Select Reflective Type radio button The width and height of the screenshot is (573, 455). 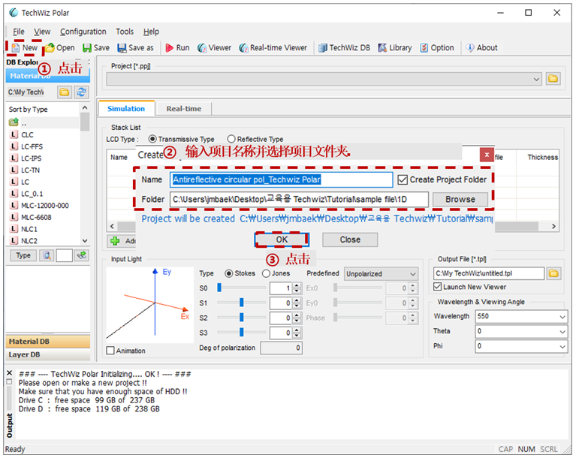pos(231,139)
